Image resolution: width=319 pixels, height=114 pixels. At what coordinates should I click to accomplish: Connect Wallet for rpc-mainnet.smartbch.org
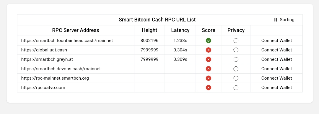tap(276, 78)
